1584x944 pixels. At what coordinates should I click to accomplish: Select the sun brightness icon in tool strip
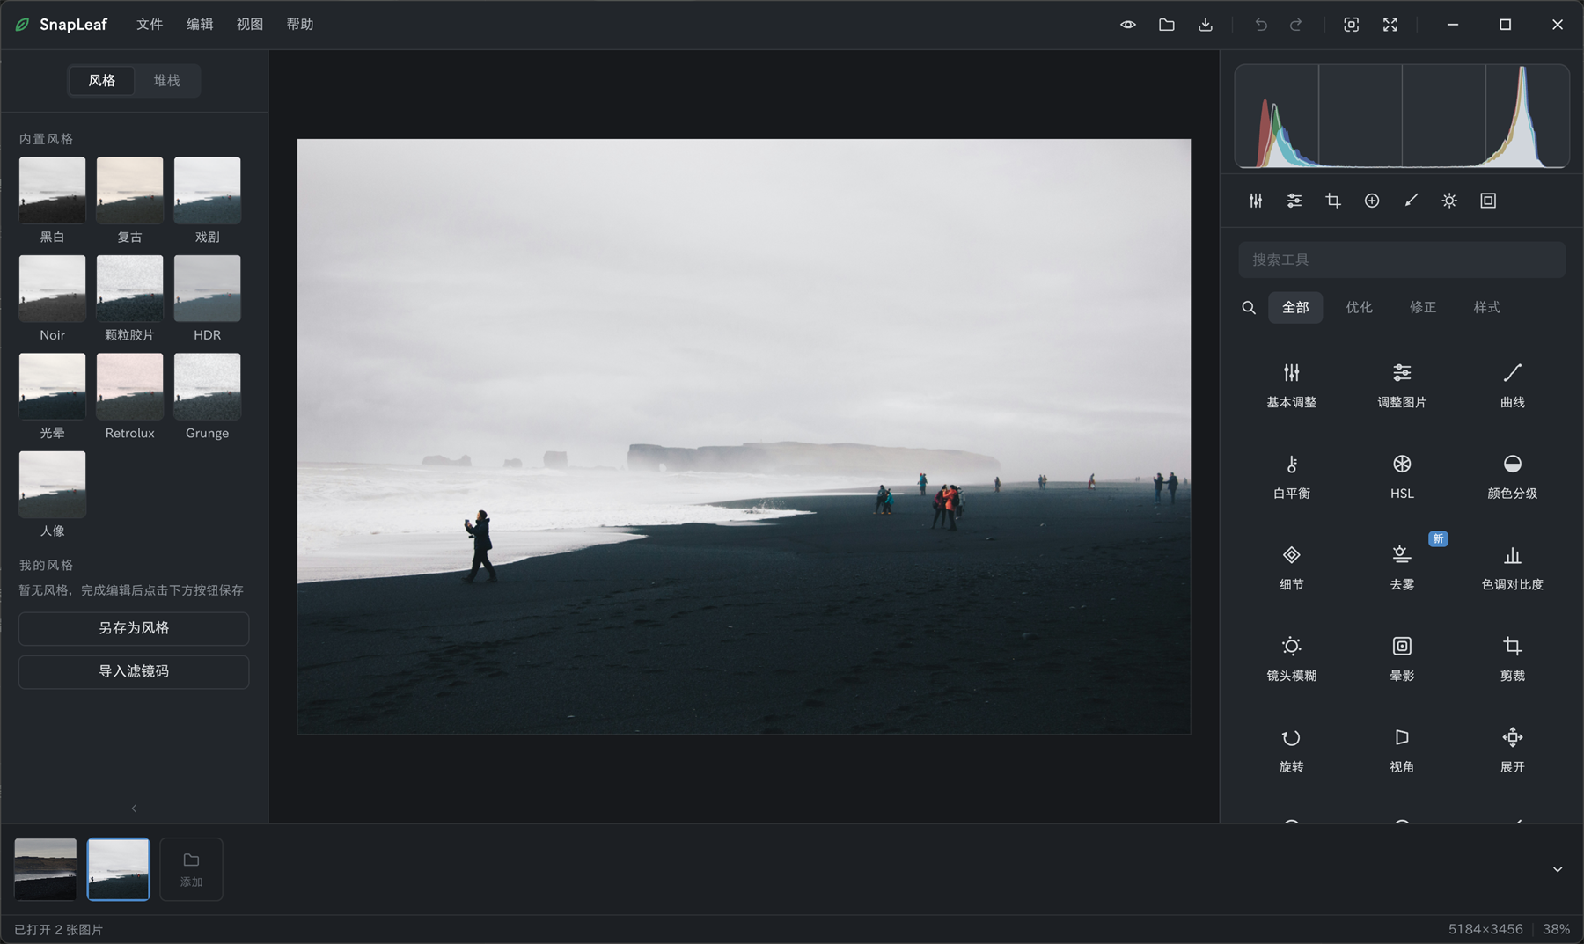coord(1449,201)
